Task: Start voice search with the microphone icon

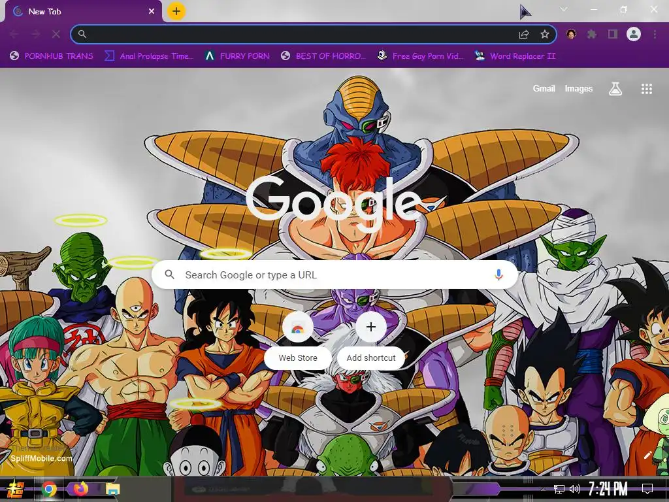Action: (x=498, y=275)
